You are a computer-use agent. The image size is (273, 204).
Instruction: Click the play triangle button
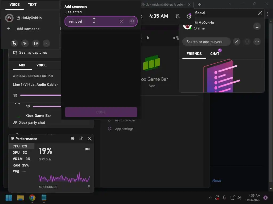click(148, 38)
